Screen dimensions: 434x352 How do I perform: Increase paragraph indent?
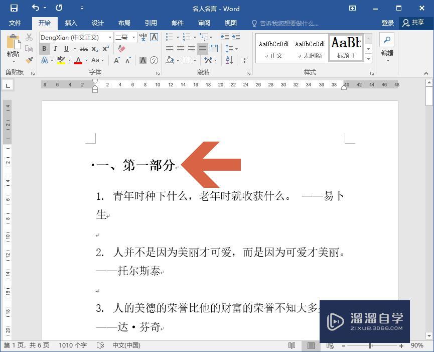click(x=236, y=37)
